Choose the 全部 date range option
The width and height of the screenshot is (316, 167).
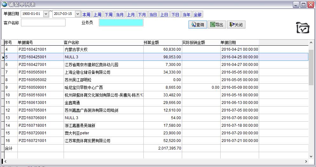click(x=197, y=15)
